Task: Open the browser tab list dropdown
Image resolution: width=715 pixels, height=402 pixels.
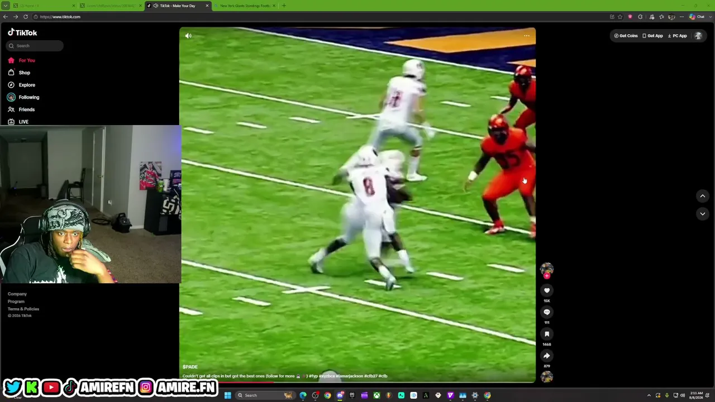Action: (5, 6)
